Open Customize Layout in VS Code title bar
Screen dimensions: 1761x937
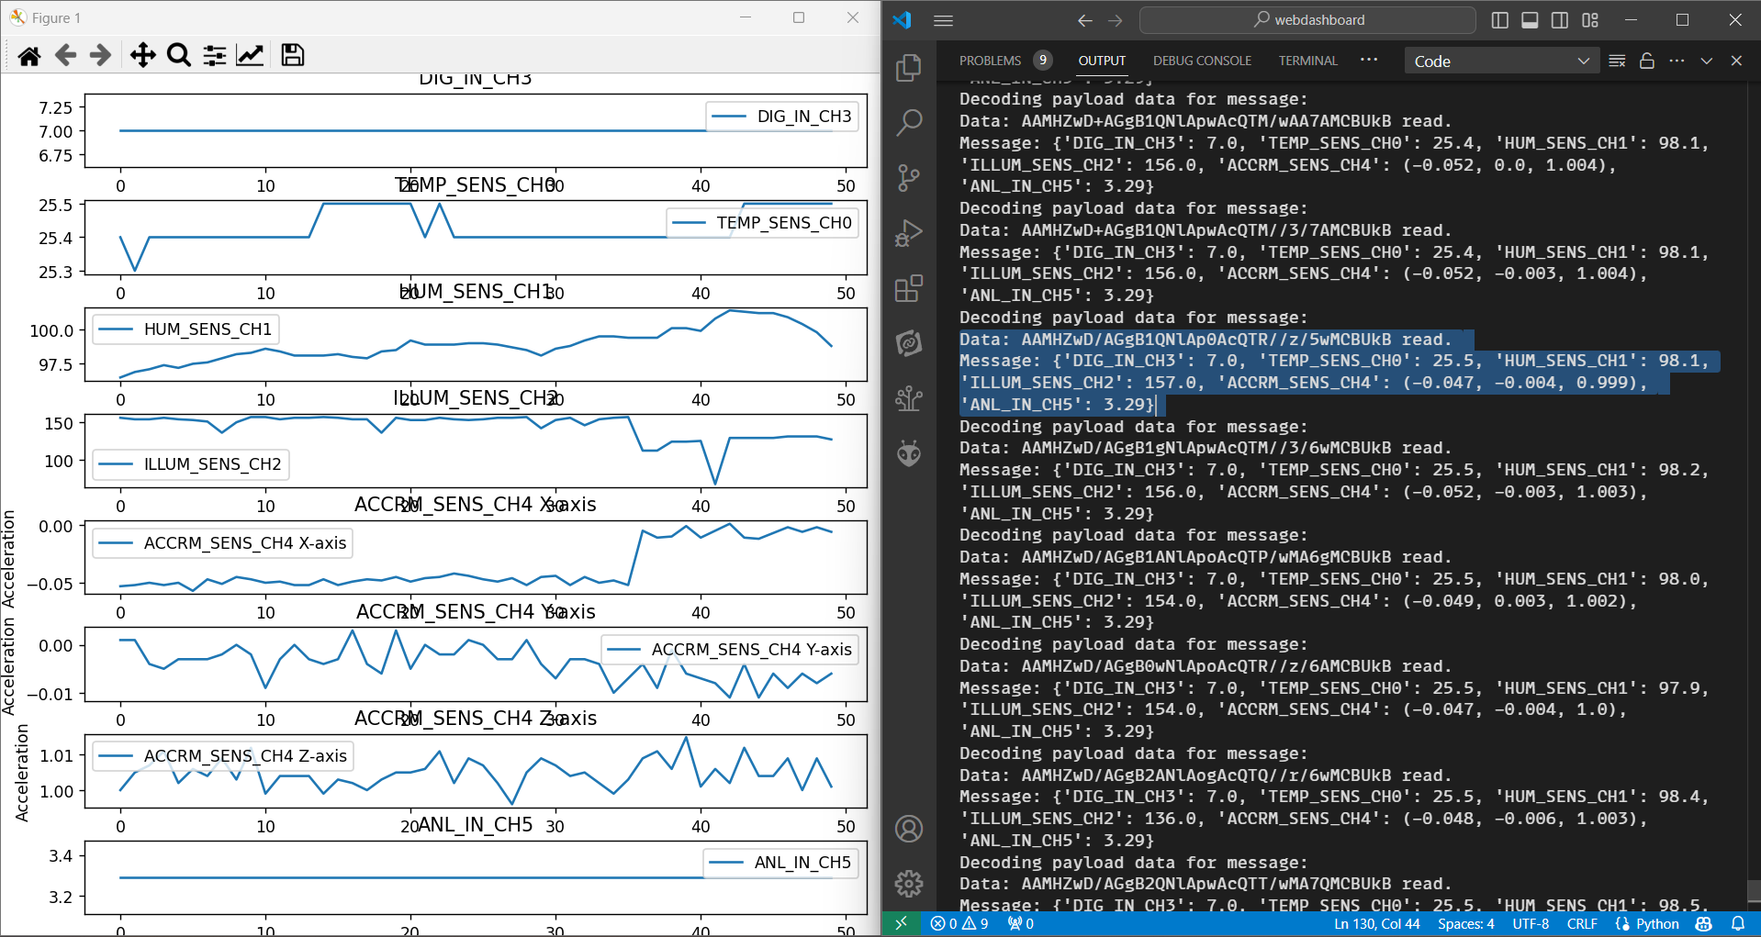[x=1590, y=20]
